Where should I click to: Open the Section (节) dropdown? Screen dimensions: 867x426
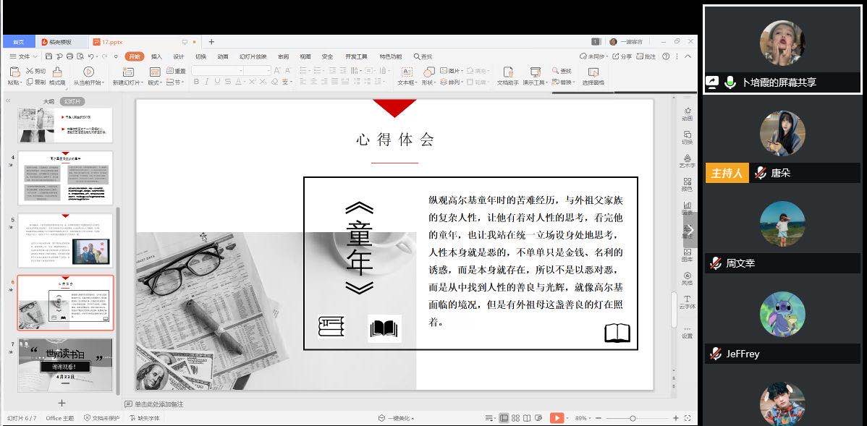pos(175,82)
